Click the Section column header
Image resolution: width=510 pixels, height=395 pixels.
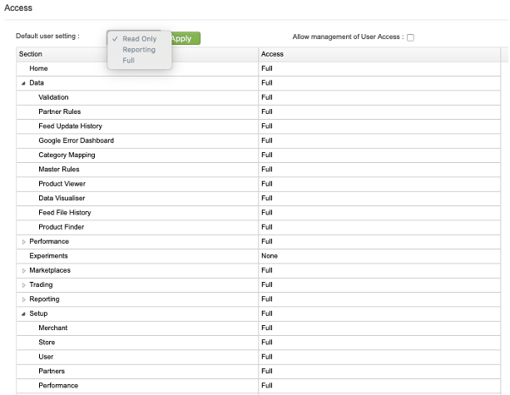tap(137, 54)
